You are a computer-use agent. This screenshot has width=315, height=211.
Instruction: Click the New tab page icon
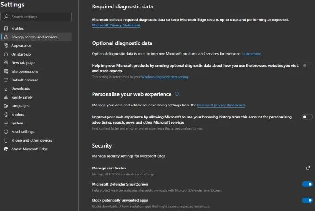[6, 62]
